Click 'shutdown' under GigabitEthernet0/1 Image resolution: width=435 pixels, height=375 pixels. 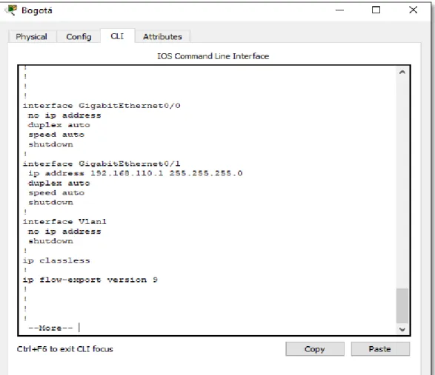click(x=51, y=203)
